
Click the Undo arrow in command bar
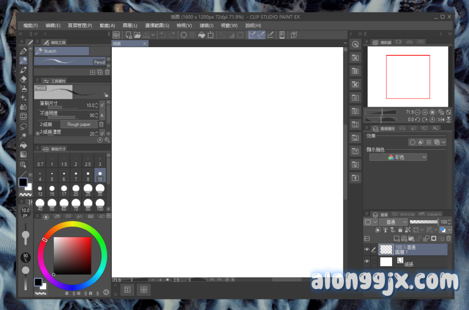pyautogui.click(x=163, y=35)
